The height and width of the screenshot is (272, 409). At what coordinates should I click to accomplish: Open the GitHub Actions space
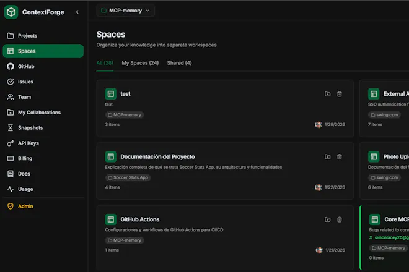tap(140, 219)
